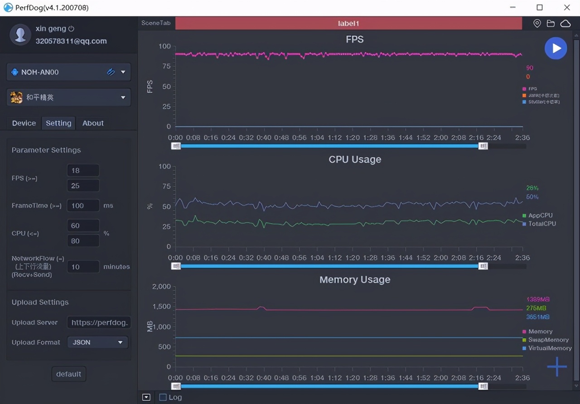Image resolution: width=580 pixels, height=404 pixels.
Task: Switch to the About tab
Action: (x=93, y=123)
